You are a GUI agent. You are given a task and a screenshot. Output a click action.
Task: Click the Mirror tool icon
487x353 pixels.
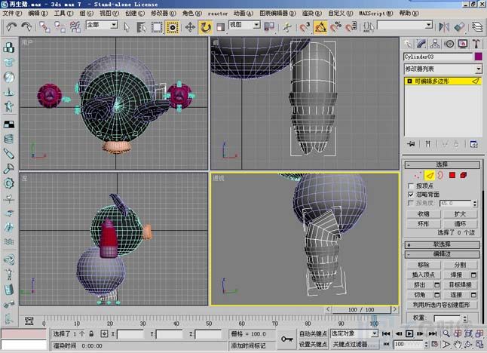(x=444, y=27)
